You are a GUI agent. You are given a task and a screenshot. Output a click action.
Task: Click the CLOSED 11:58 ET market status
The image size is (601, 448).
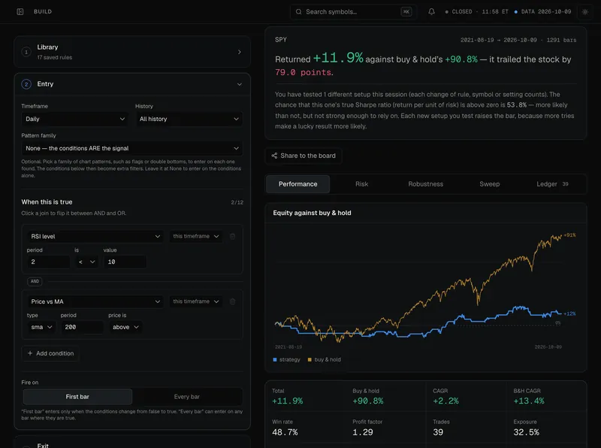pos(476,11)
